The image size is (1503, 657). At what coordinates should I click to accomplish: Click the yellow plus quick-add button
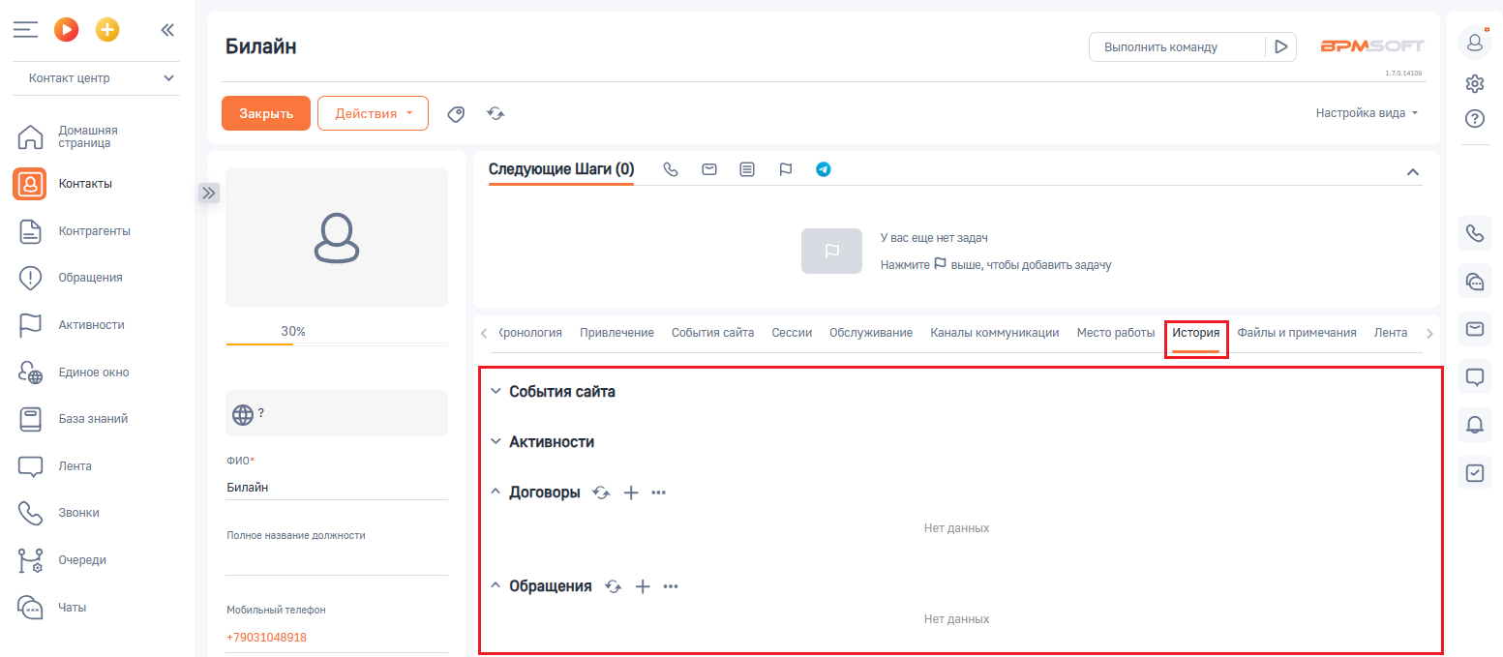(107, 30)
